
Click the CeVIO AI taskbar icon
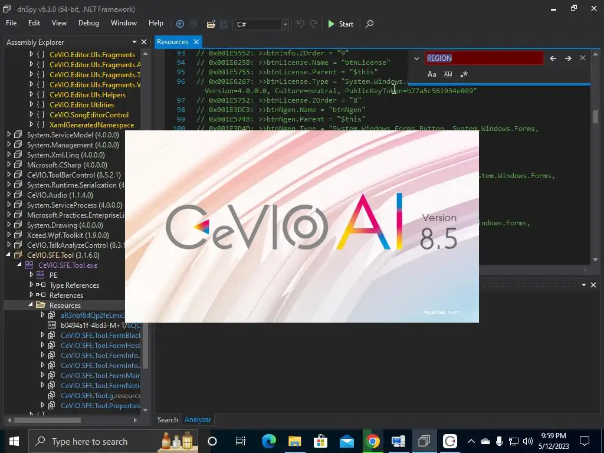[x=450, y=441]
